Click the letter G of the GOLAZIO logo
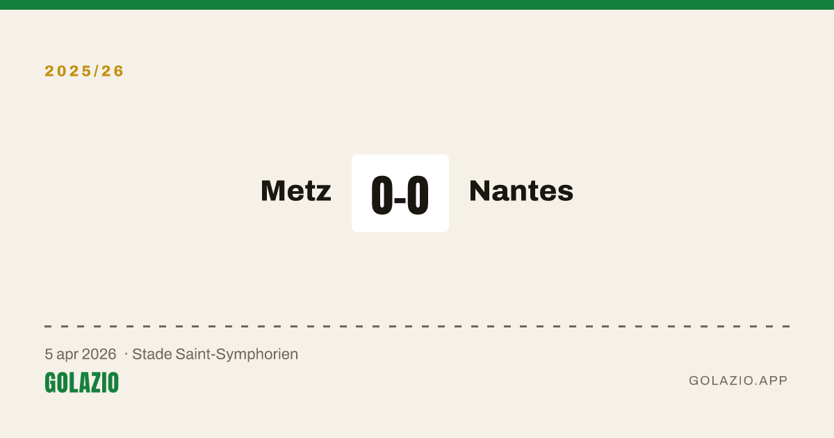The width and height of the screenshot is (834, 438). click(51, 382)
